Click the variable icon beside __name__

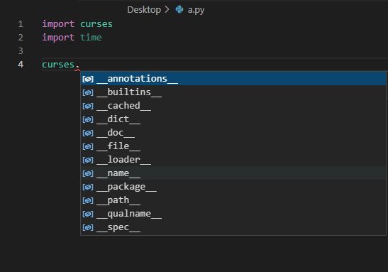point(88,174)
